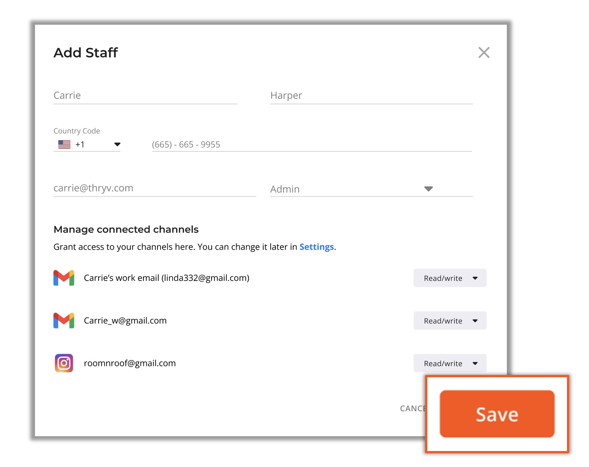
Task: Click the email field carrie@thryv.com
Action: (x=154, y=188)
